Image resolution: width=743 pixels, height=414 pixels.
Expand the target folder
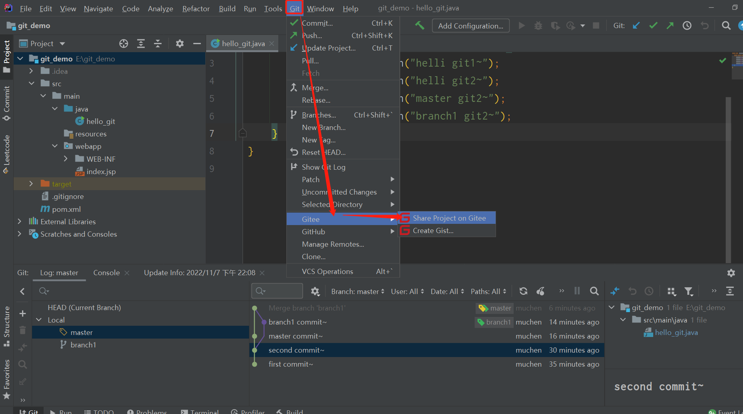pos(31,184)
